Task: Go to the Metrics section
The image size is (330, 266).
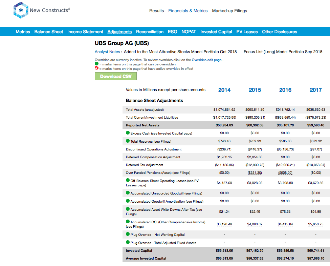Action: [x=23, y=32]
